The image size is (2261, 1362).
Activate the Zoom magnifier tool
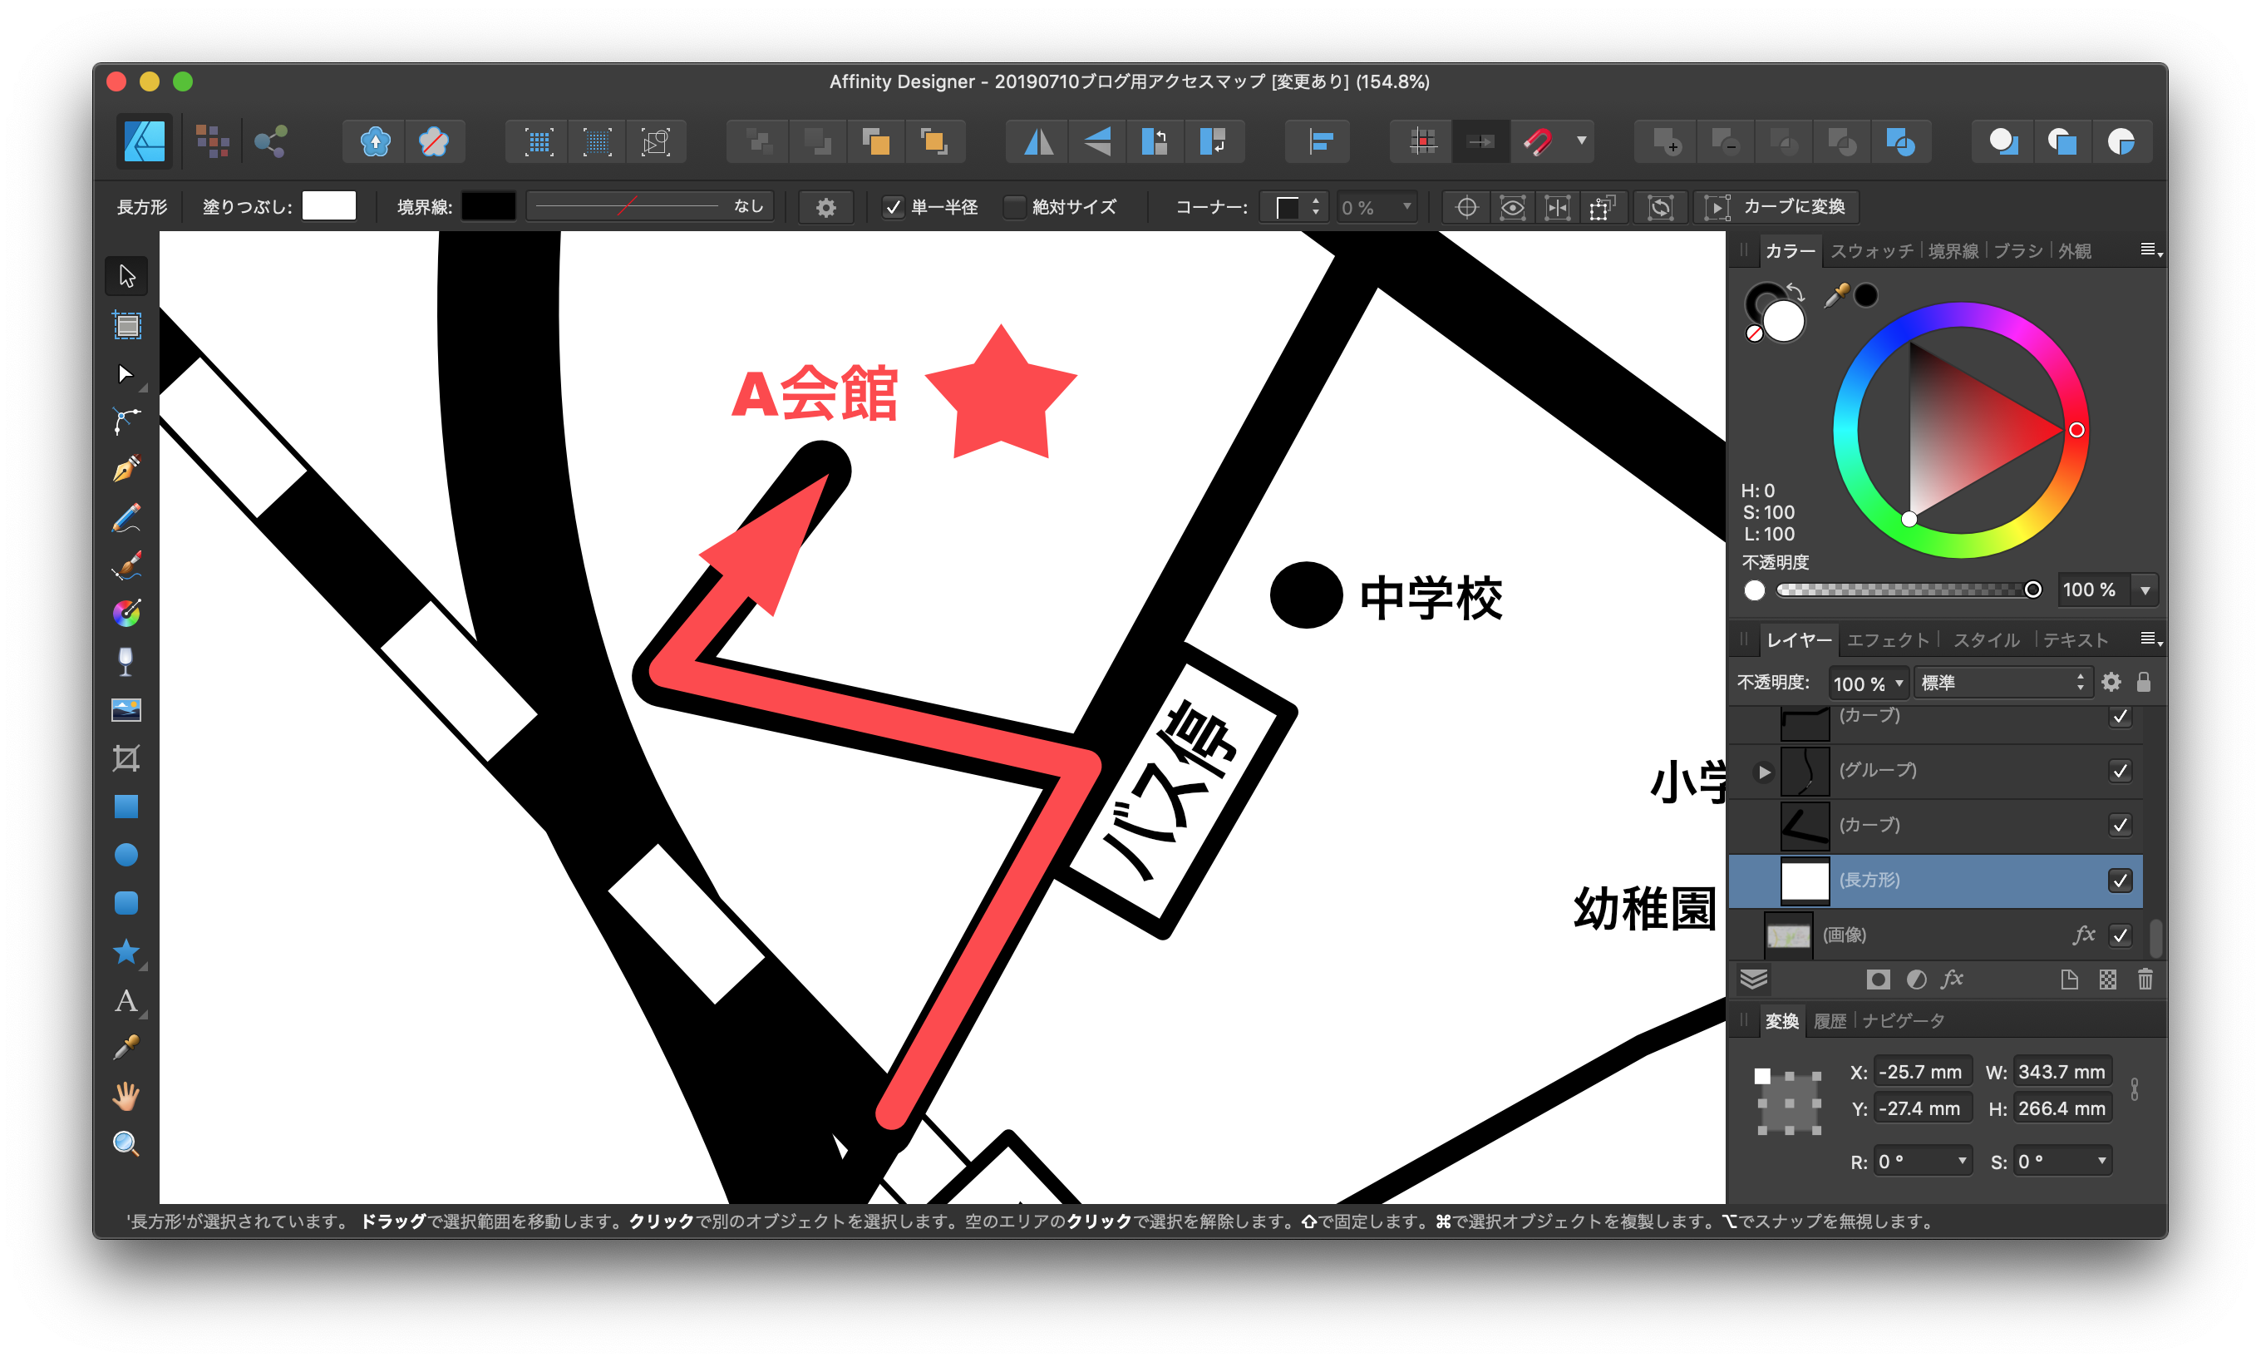126,1142
